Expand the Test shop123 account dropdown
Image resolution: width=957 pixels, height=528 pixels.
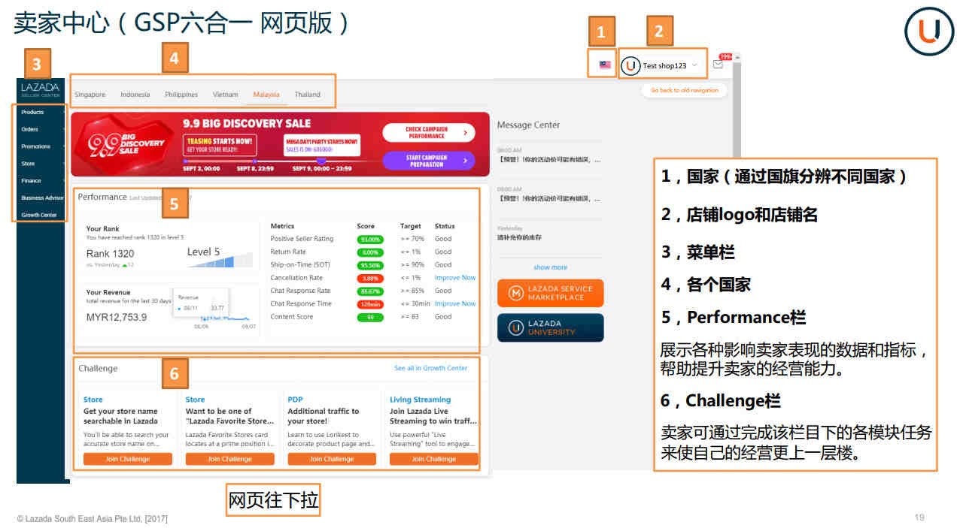coord(694,65)
